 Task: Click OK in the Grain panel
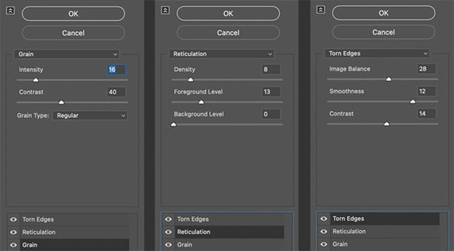(x=73, y=14)
